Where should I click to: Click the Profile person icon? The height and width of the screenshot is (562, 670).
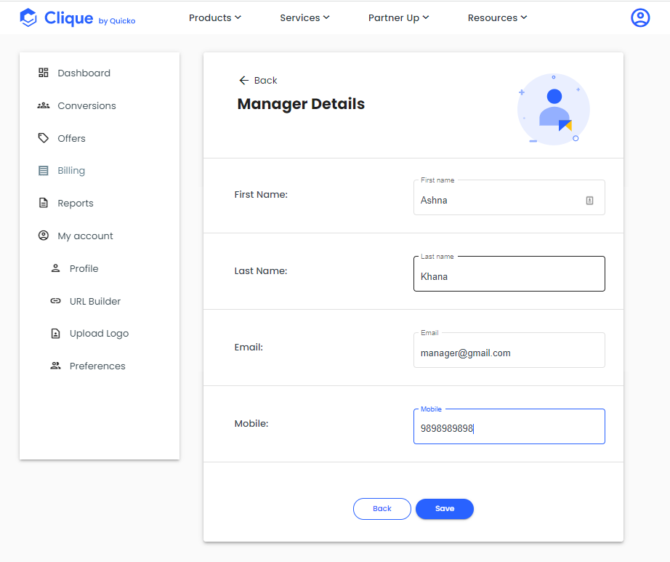point(55,268)
